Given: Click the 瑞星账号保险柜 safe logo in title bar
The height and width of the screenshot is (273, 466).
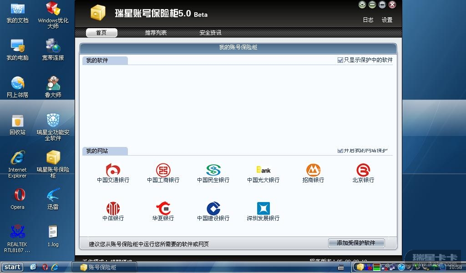Looking at the screenshot, I should coord(98,13).
